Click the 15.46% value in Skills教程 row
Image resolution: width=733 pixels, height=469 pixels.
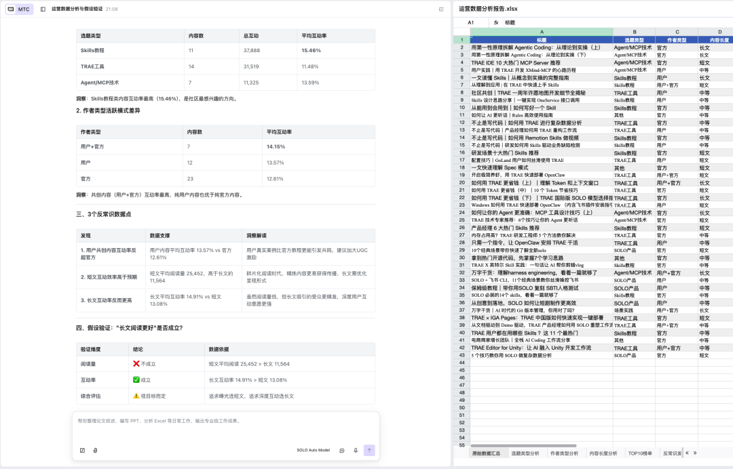click(312, 50)
